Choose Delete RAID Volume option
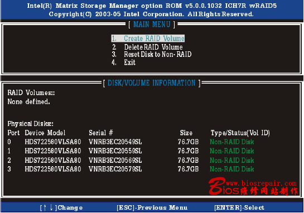This screenshot has width=304, height=213. [147, 47]
